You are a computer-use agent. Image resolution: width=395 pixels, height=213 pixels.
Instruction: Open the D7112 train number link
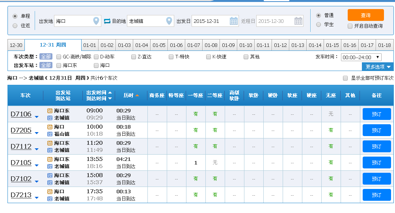21,146
